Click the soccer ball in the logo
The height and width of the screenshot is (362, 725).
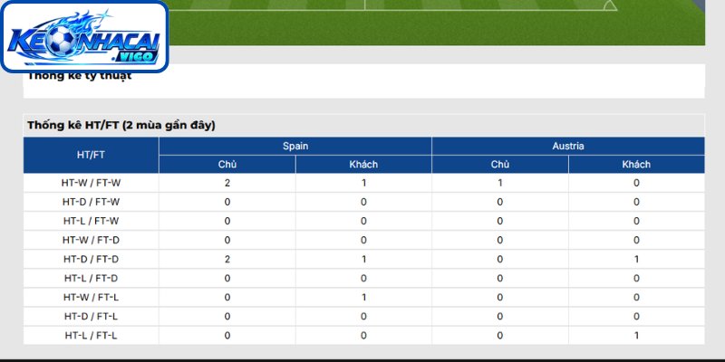tap(62, 41)
